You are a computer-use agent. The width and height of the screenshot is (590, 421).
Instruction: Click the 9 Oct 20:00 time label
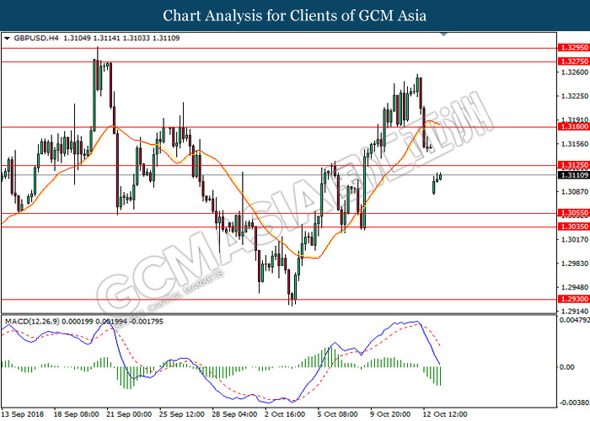click(390, 414)
